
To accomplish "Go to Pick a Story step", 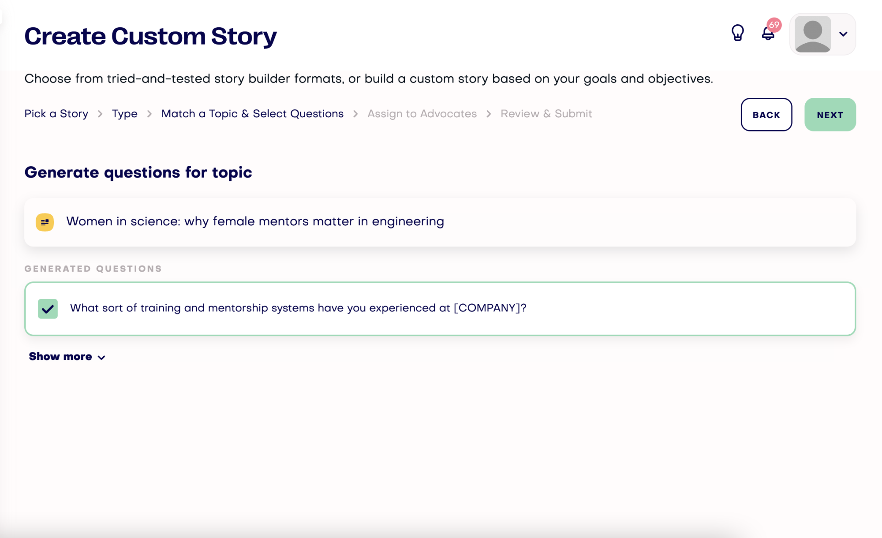I will click(56, 114).
